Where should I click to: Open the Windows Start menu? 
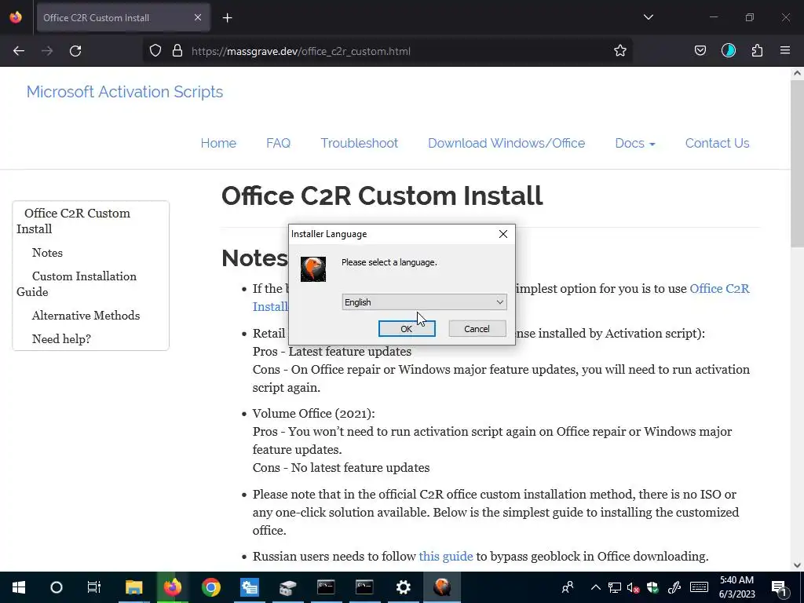tap(19, 587)
